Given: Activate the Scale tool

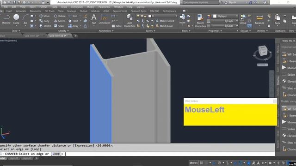Looking at the screenshot, I should (x=59, y=26).
